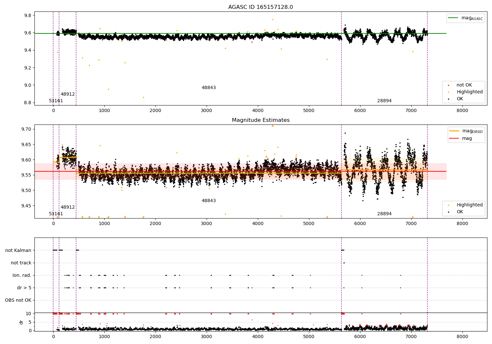Click the green line sample in mag AGASC legend
Screen dimensions: 492x344
coord(453,18)
